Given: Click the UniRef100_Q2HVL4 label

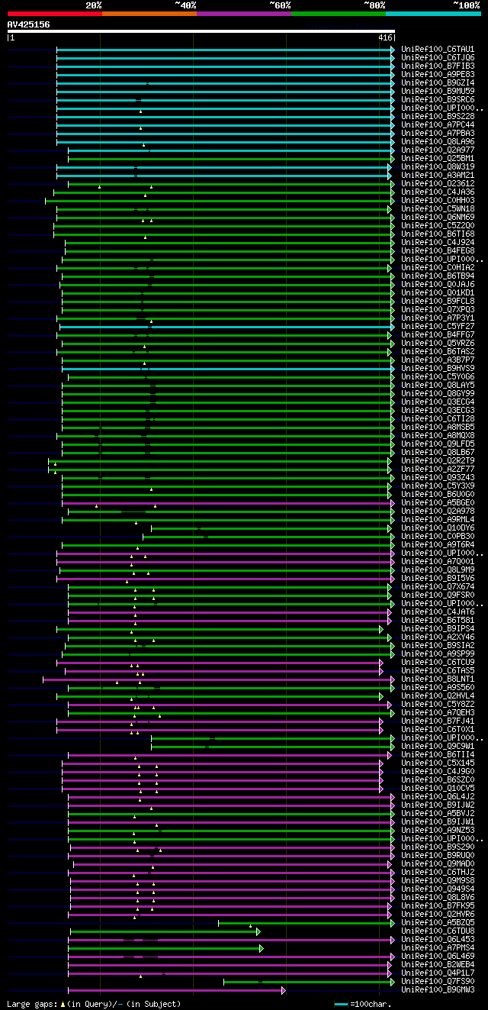Looking at the screenshot, I should coord(438,695).
